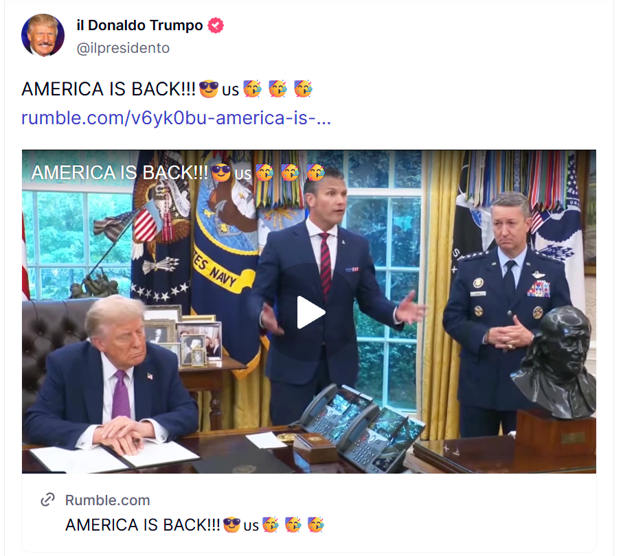Screen dimensions: 623x556
Task: Click the Rumble.com source label
Action: (x=108, y=500)
